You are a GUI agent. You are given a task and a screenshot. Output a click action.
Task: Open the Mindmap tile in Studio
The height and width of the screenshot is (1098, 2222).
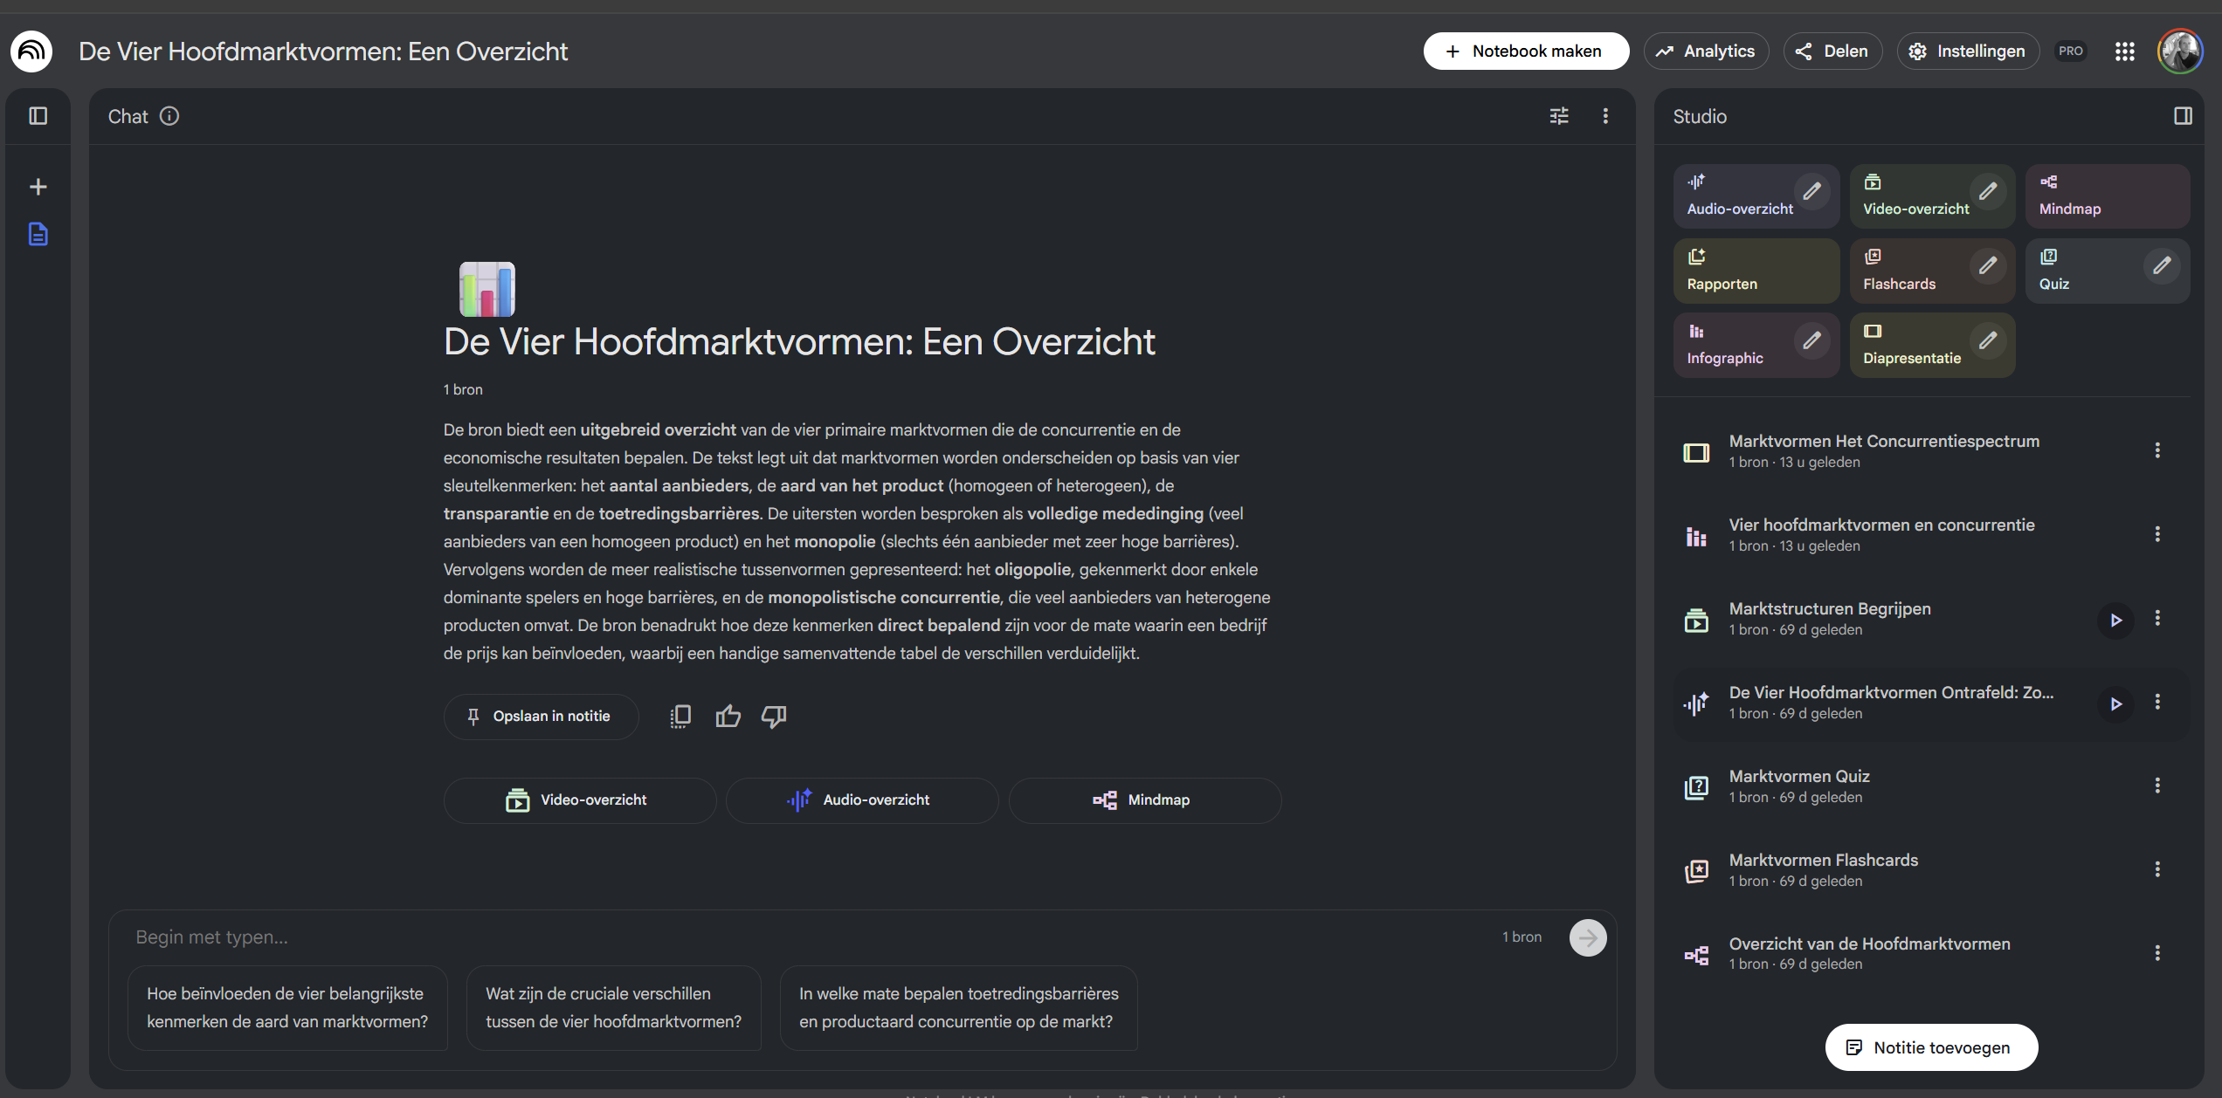2107,196
